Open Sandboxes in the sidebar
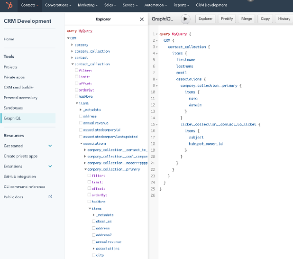 [13, 108]
